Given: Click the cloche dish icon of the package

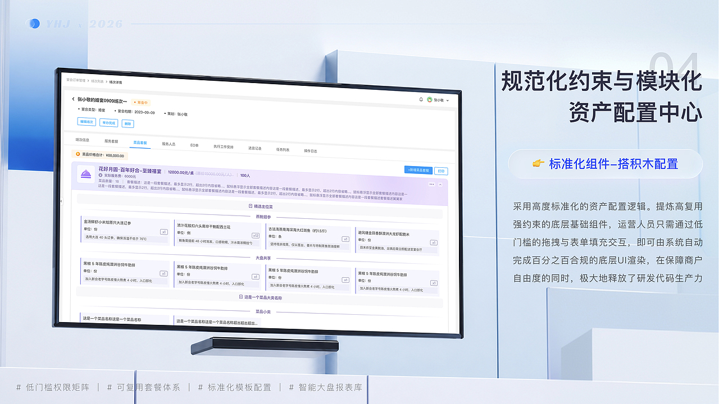Looking at the screenshot, I should pos(87,175).
